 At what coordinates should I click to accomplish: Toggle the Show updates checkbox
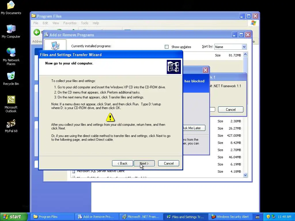[x=167, y=47]
